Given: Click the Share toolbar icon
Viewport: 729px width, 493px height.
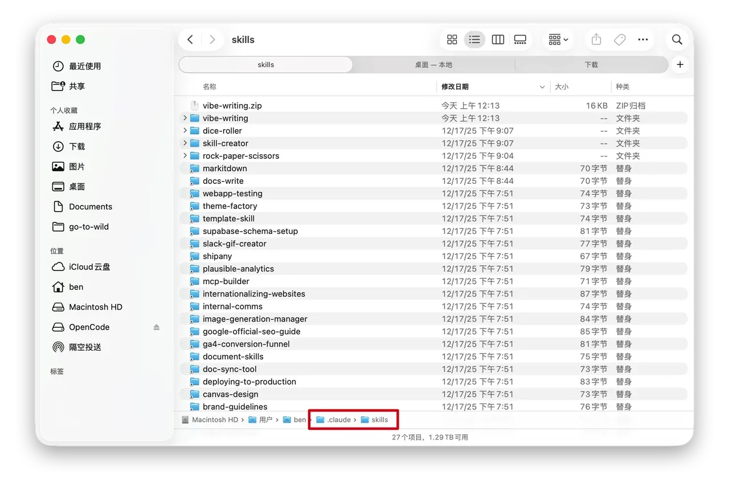Looking at the screenshot, I should pos(596,39).
